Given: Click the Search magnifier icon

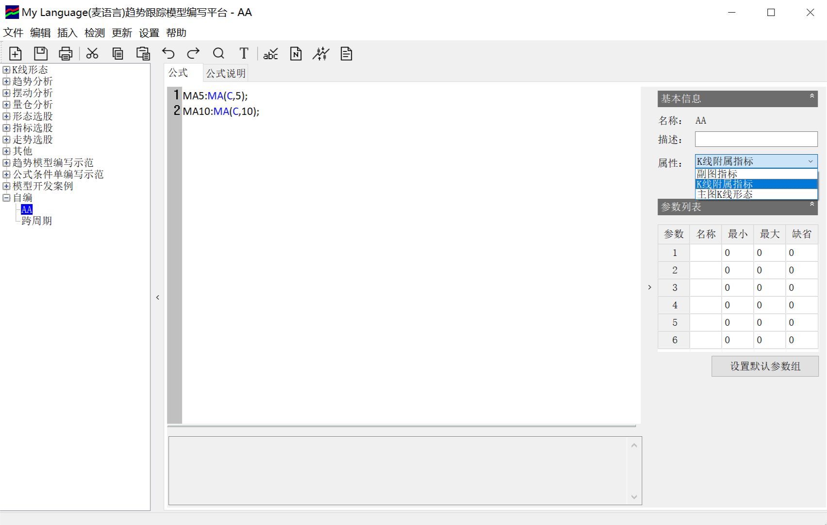Looking at the screenshot, I should (x=218, y=53).
